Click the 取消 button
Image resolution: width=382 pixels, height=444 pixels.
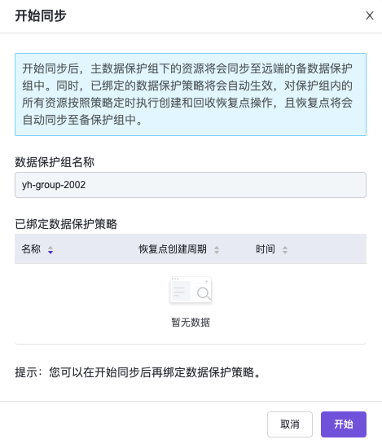[x=290, y=424]
